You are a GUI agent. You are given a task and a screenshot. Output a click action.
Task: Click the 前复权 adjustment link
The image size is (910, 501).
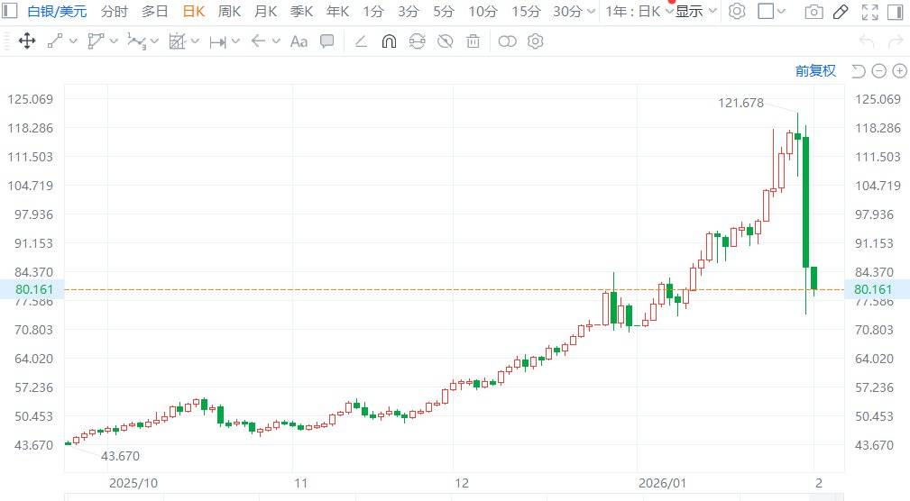coord(814,71)
